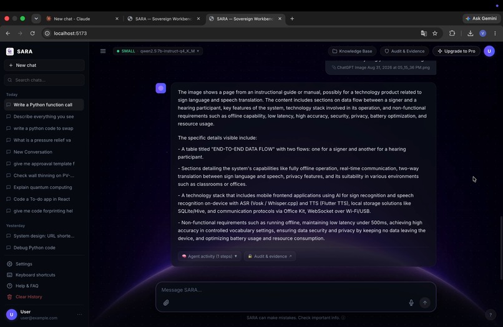
Task: Open chat 'Debug Python code'
Action: [x=44, y=248]
